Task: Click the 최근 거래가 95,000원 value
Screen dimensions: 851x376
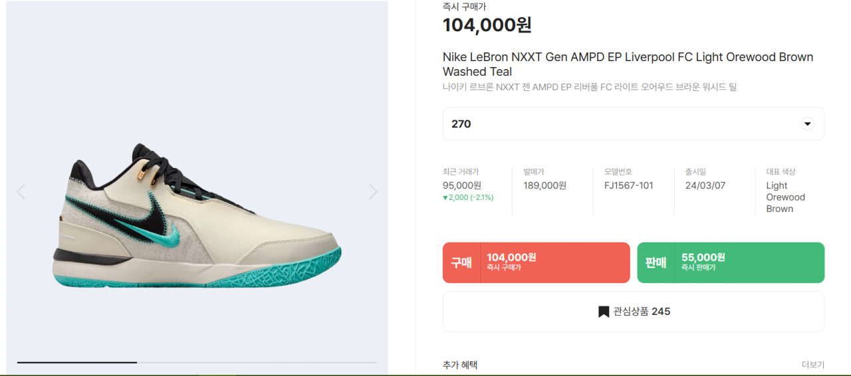Action: click(x=462, y=186)
